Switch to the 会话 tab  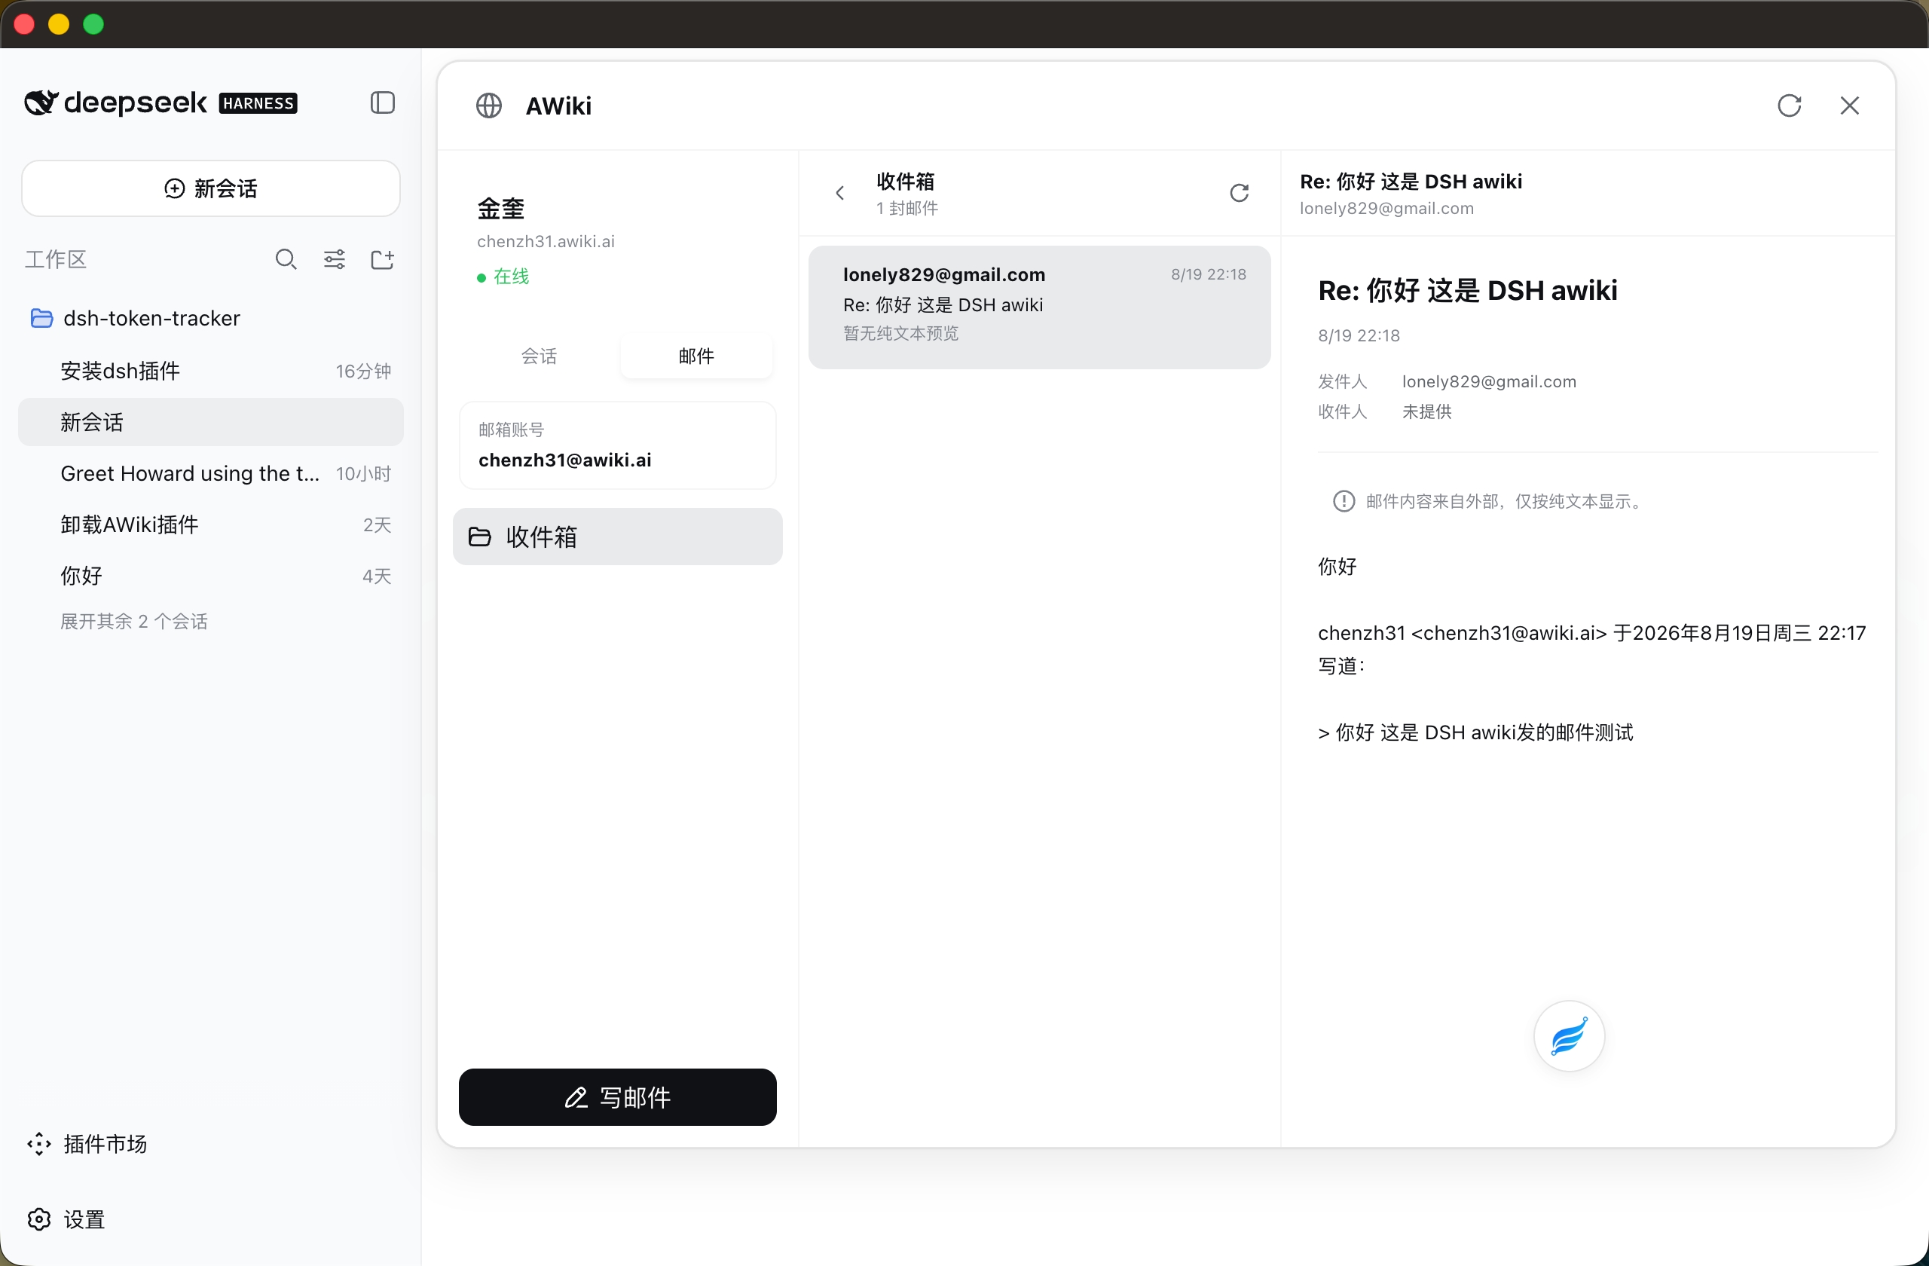coord(539,356)
